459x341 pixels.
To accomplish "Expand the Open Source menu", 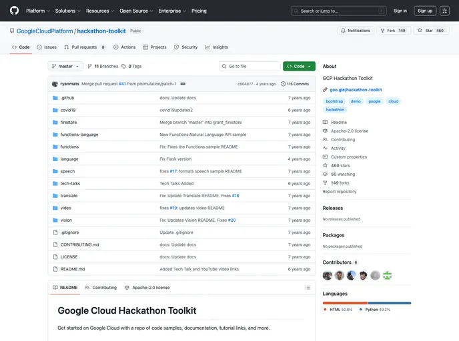I will 136,11.
